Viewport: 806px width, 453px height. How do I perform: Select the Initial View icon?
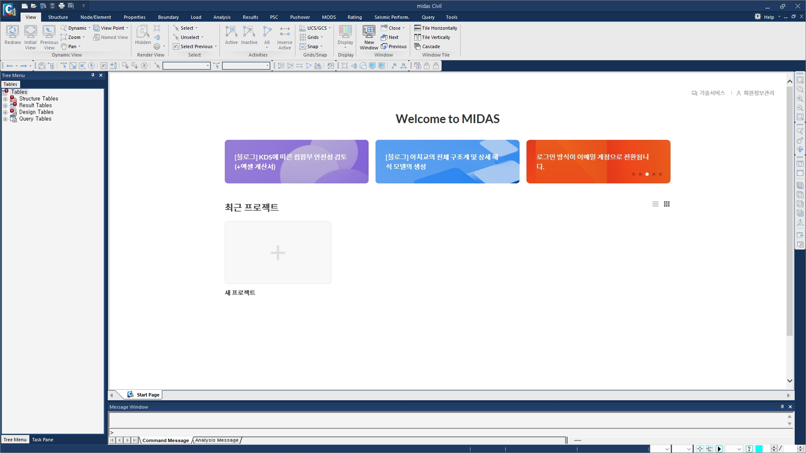tap(30, 37)
